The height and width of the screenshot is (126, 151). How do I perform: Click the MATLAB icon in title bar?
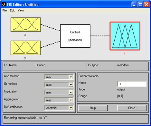(x=4, y=5)
